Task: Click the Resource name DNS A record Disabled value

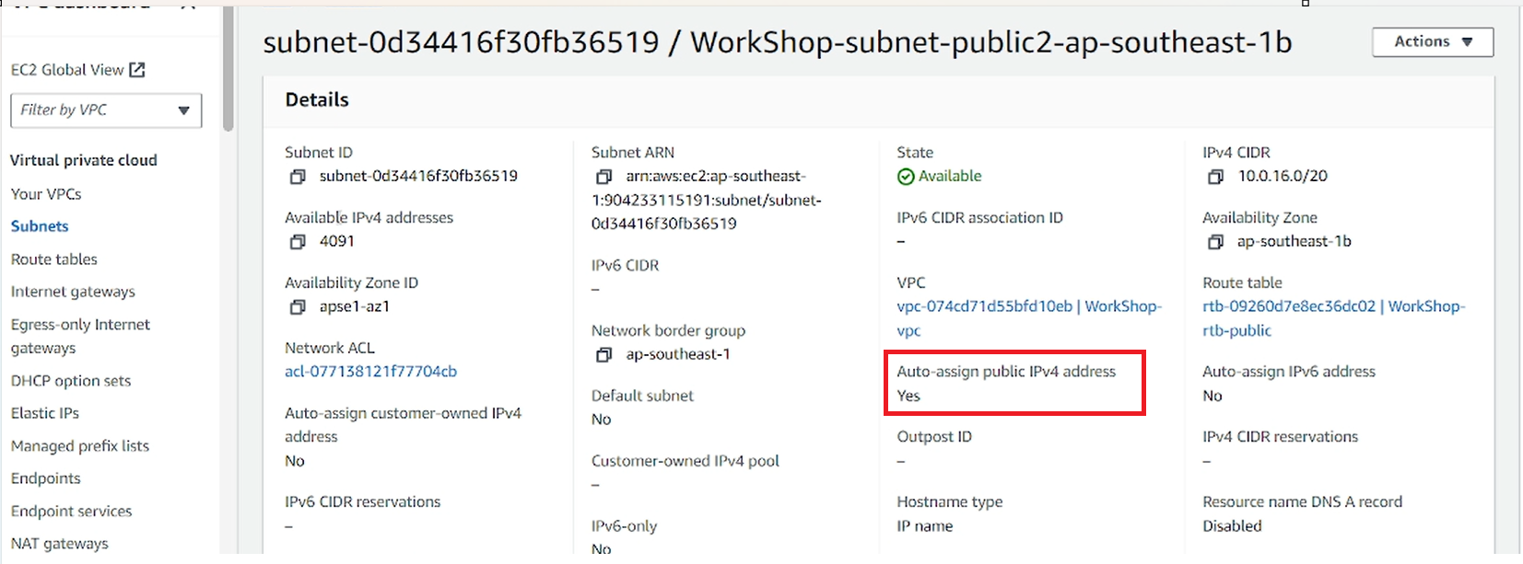Action: pos(1232,526)
